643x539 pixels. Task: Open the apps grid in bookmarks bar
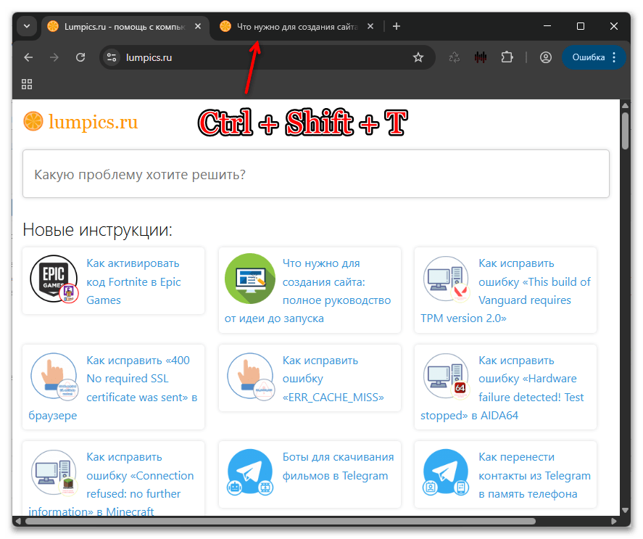coord(27,84)
